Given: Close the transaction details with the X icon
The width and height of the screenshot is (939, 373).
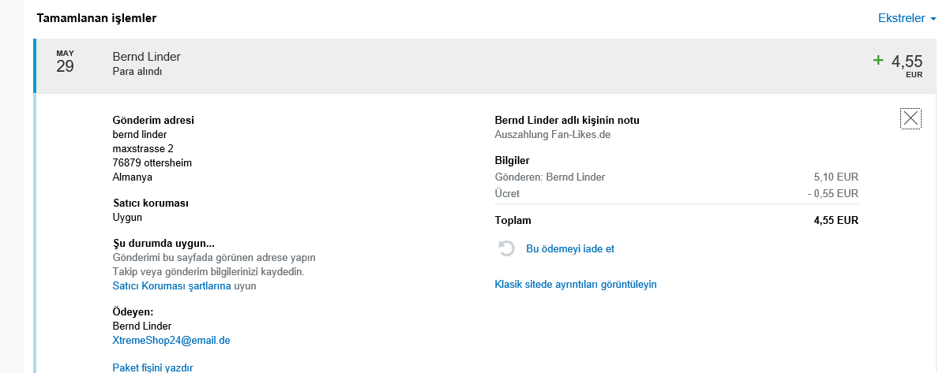Looking at the screenshot, I should [911, 118].
